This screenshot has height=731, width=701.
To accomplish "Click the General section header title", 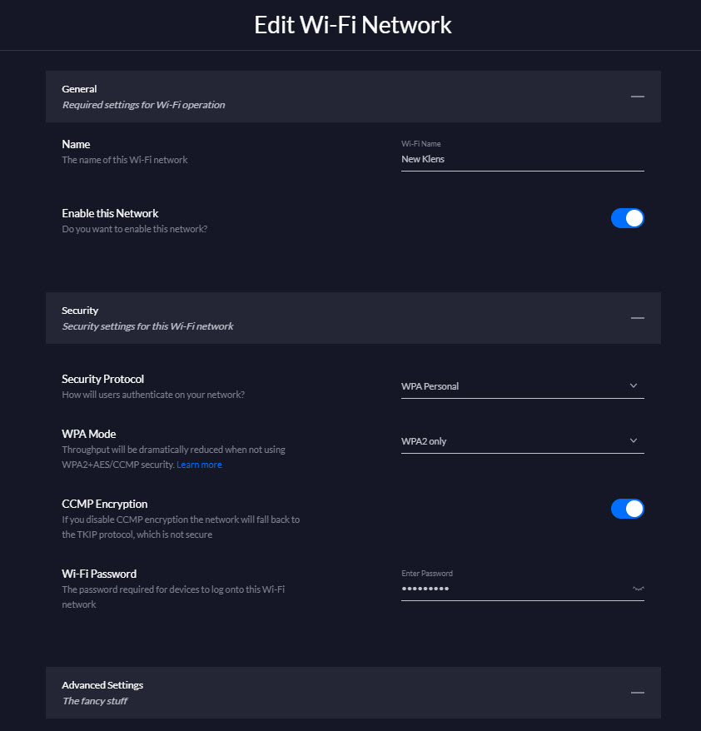I will point(79,89).
